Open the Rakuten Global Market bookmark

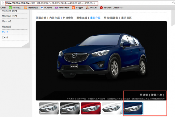tap(112, 8)
